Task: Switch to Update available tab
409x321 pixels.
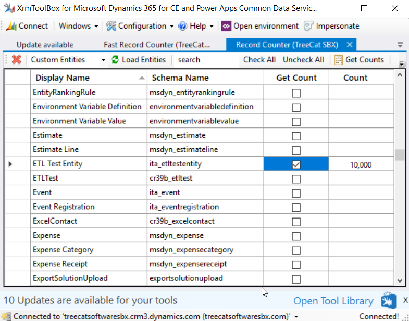Action: 45,45
